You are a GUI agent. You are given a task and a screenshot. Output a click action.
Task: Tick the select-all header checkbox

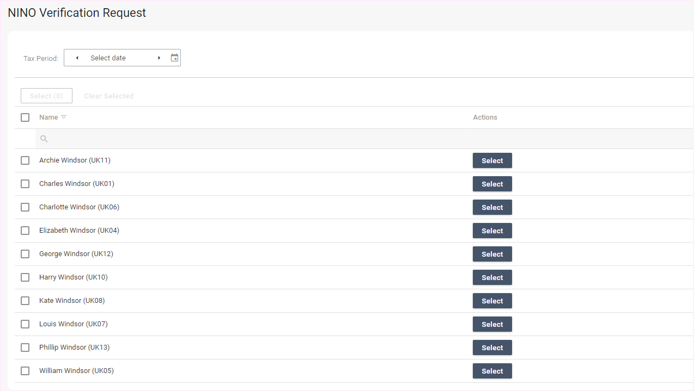(x=25, y=117)
